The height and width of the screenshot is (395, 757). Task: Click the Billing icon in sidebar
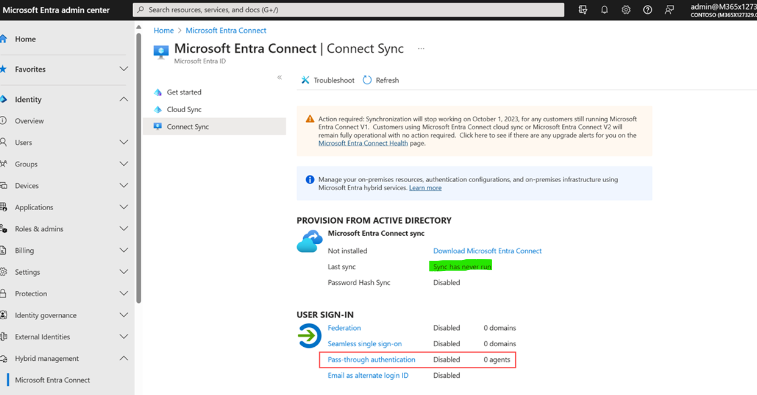(x=3, y=250)
